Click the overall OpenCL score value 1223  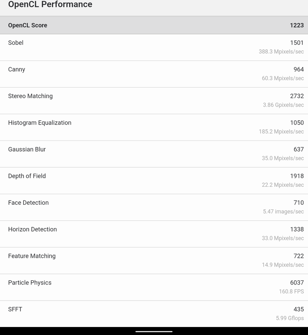tap(297, 25)
